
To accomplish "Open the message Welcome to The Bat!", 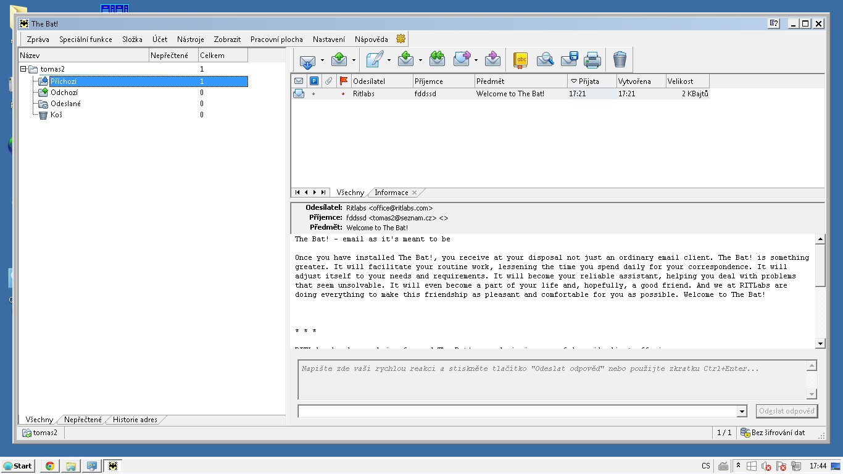I will point(510,94).
